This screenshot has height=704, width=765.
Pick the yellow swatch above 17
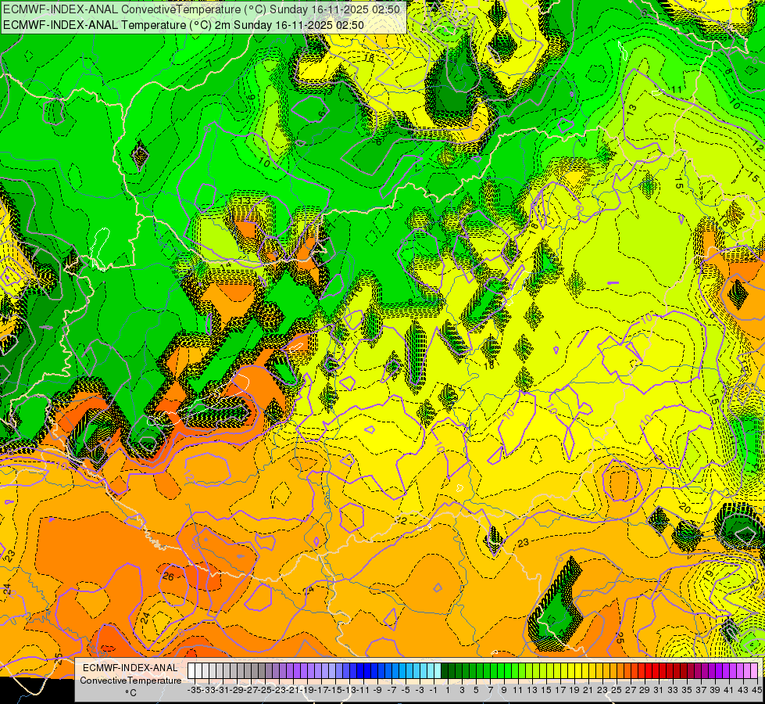557,670
